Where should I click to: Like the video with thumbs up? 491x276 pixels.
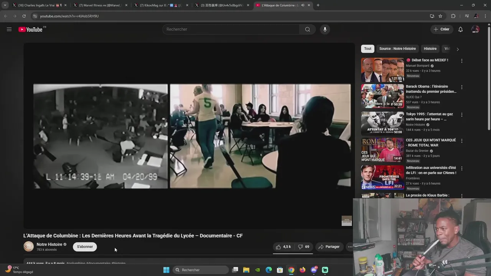tap(284, 247)
